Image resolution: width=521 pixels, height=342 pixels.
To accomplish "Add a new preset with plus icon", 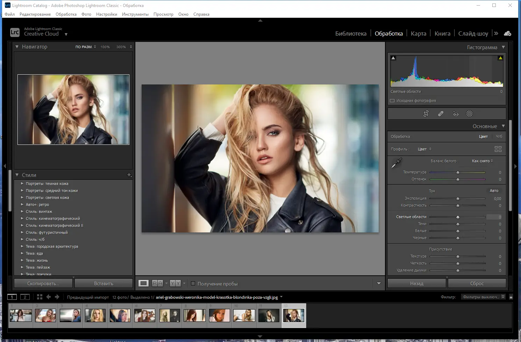I will coord(129,175).
